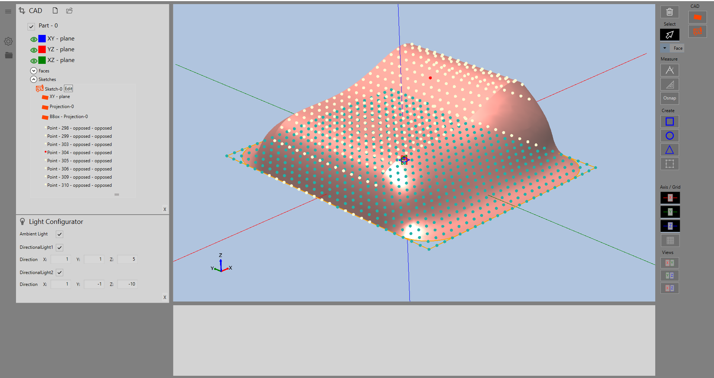Create a blue rectangle shape

669,122
